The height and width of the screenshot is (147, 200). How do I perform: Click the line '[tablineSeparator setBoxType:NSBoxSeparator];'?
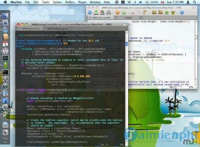click(x=57, y=142)
